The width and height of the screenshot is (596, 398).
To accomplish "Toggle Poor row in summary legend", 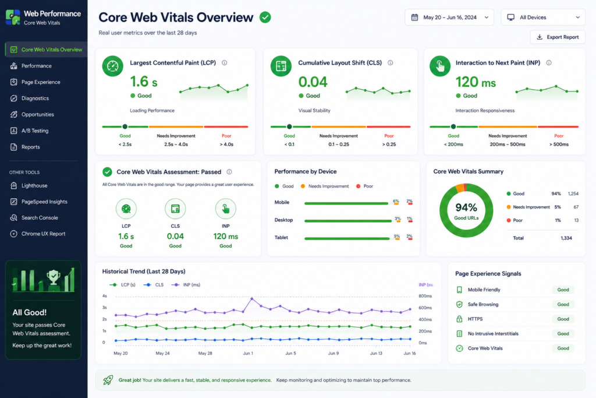I will (542, 220).
